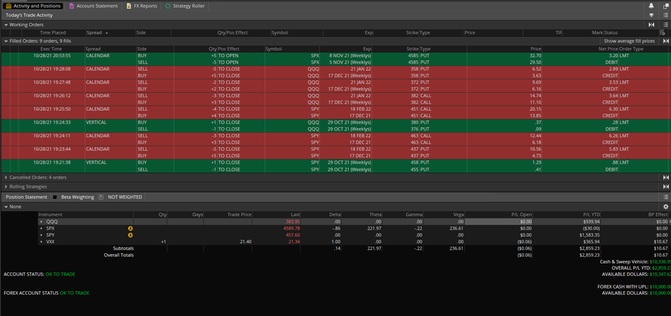Open the Position Statement settings gear
The width and height of the screenshot is (671, 316).
tap(666, 207)
